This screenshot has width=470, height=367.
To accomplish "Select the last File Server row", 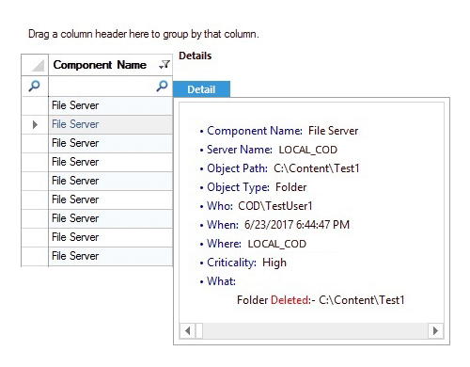I will 110,256.
